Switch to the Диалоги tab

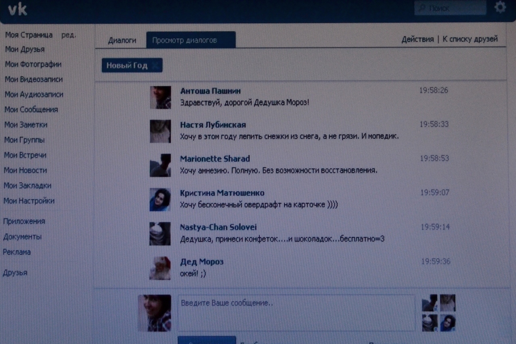(x=122, y=40)
